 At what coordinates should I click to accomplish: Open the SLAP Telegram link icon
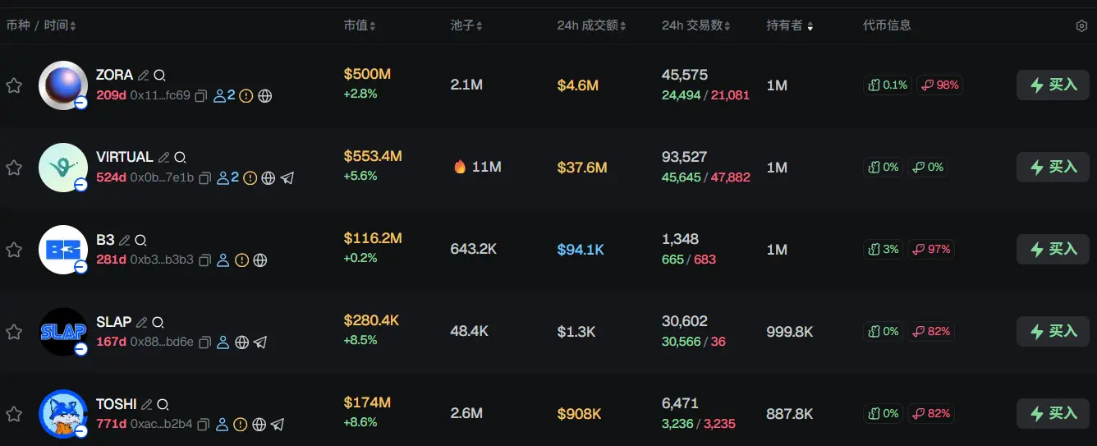(x=260, y=343)
